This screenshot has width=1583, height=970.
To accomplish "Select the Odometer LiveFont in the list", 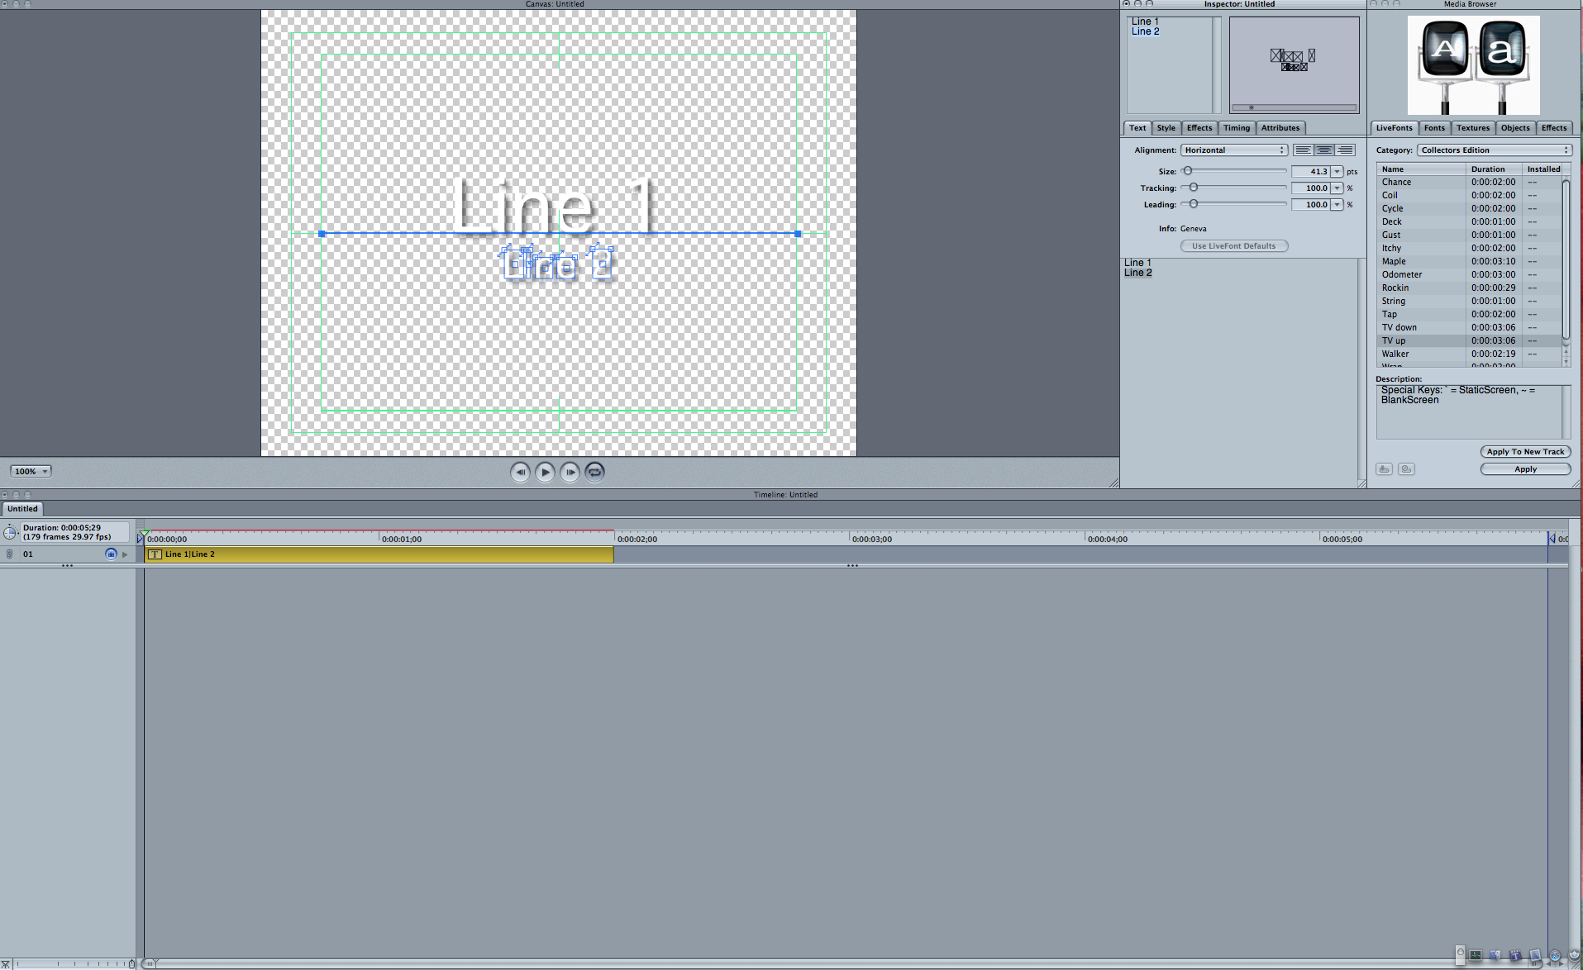I will click(x=1402, y=274).
